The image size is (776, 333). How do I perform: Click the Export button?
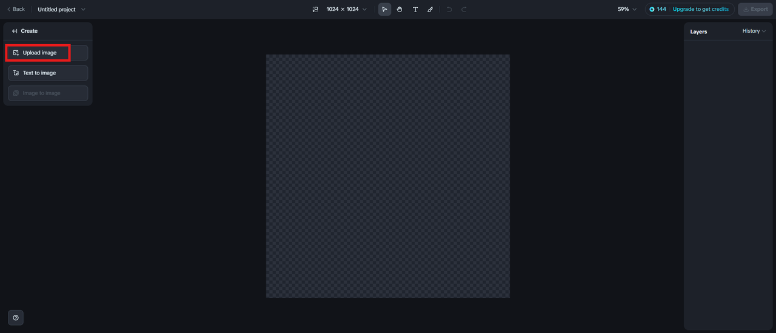[755, 9]
